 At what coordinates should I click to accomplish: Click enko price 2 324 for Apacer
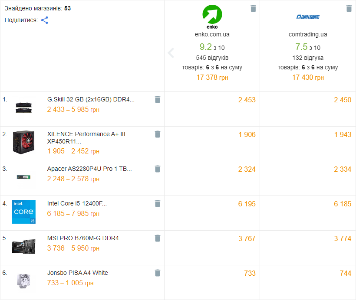247,170
